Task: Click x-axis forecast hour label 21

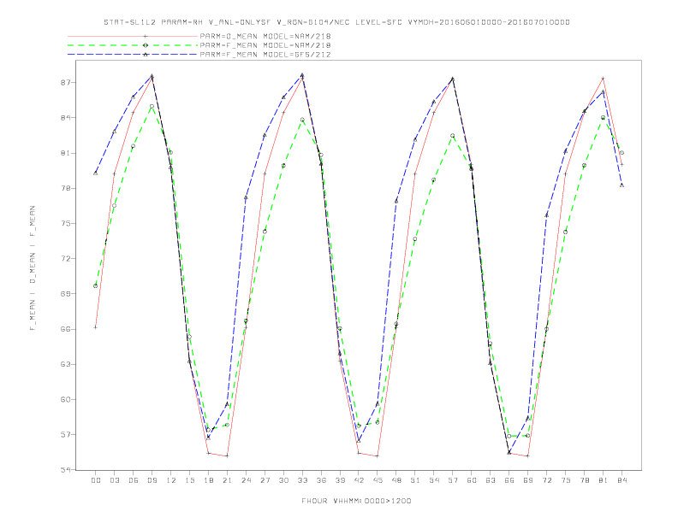Action: [227, 480]
